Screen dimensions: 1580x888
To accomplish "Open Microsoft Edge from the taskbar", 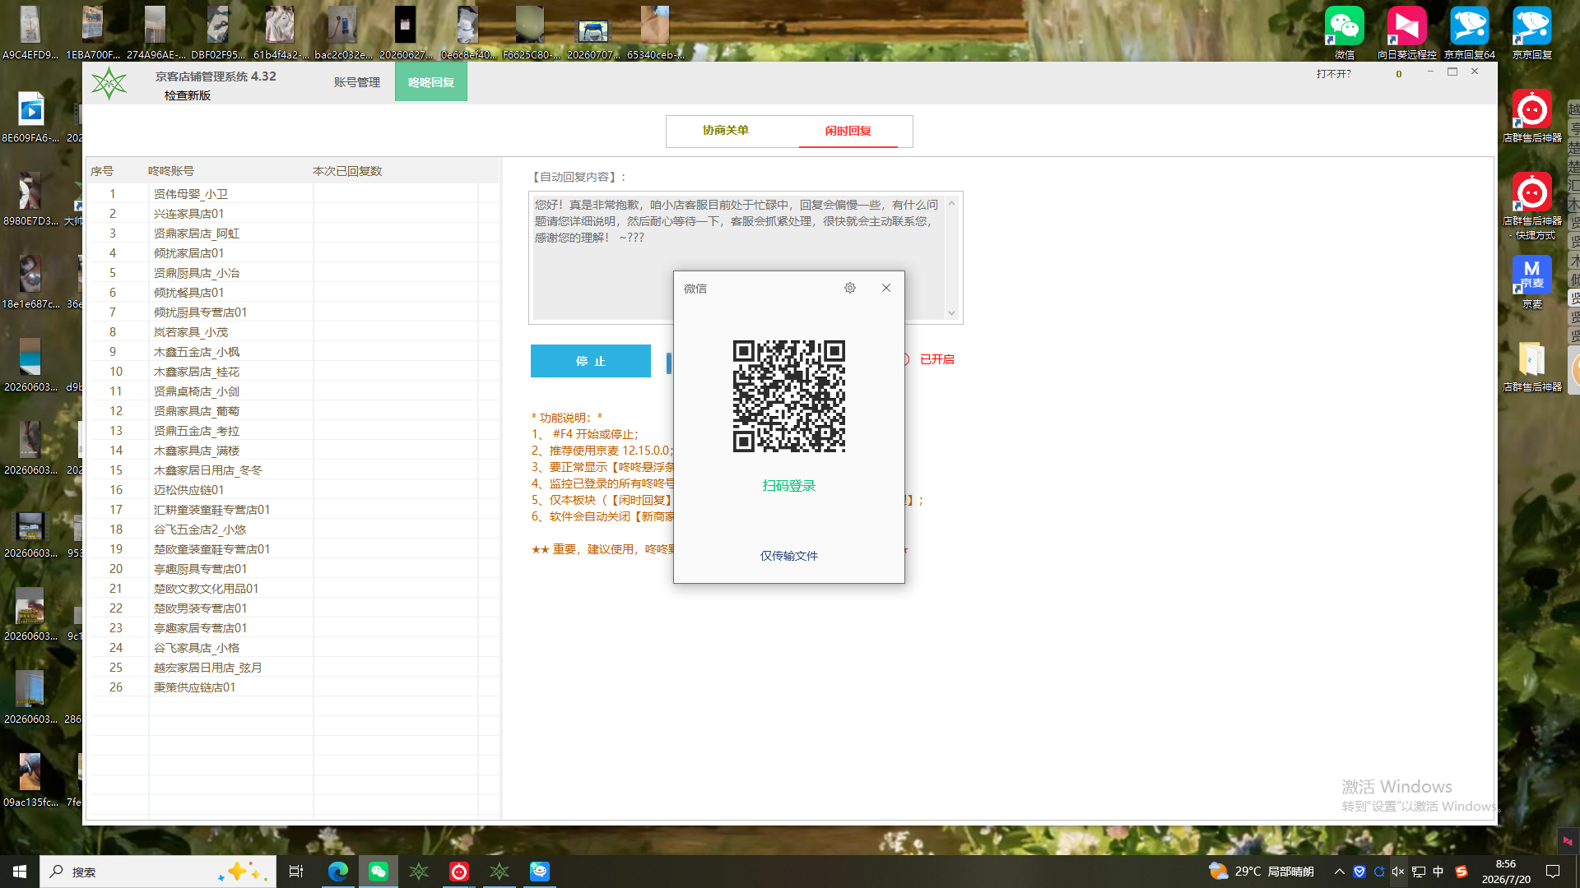I will coord(337,872).
